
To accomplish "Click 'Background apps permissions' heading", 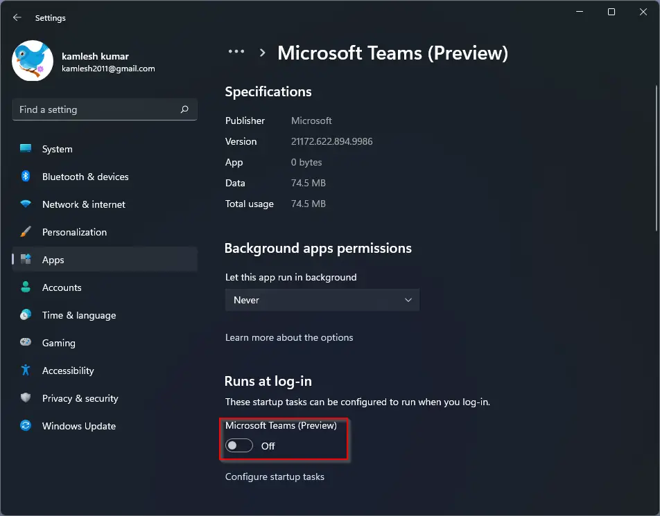I will point(318,248).
